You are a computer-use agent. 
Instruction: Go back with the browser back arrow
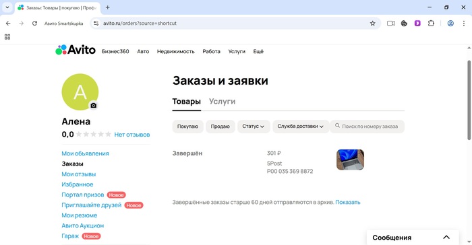pyautogui.click(x=8, y=23)
